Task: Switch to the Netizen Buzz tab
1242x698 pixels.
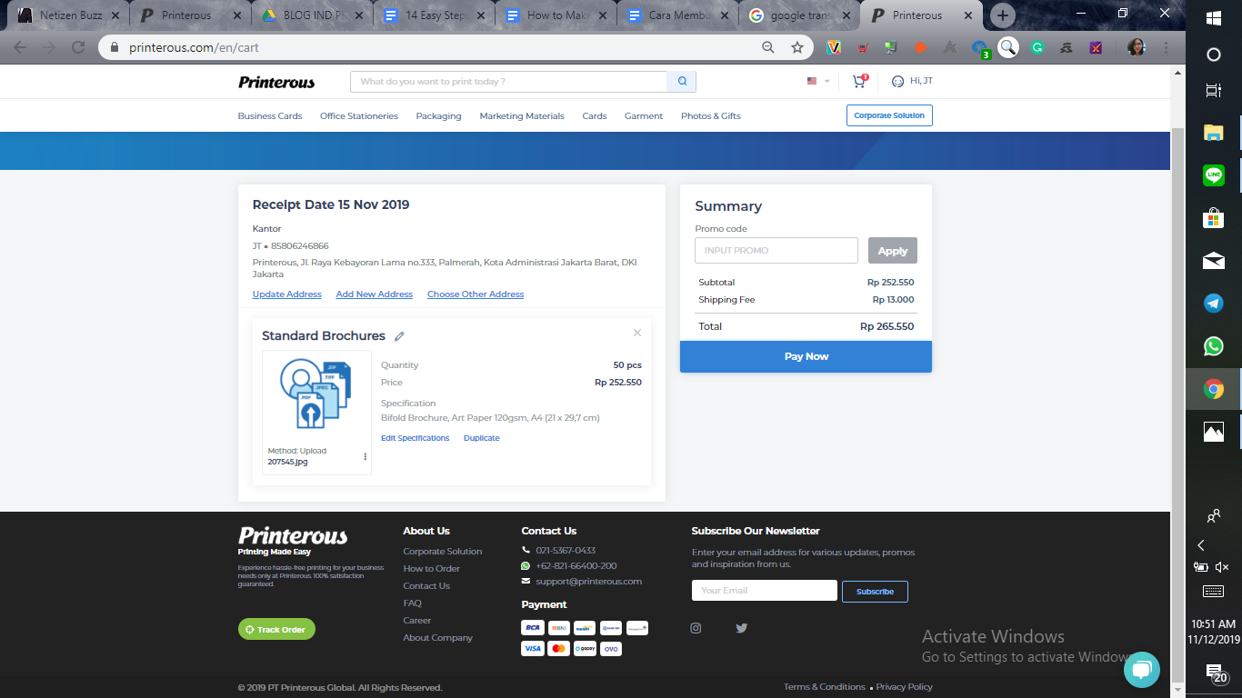Action: (x=69, y=15)
